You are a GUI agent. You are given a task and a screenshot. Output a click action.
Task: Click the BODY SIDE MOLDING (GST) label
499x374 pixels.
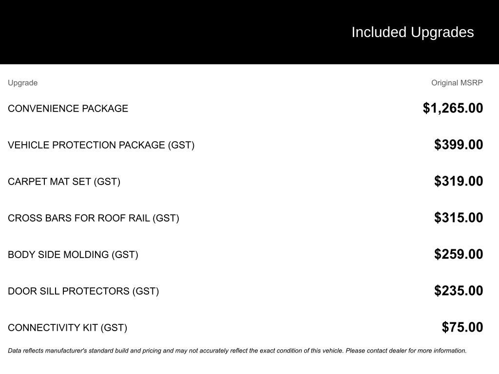(x=73, y=255)
